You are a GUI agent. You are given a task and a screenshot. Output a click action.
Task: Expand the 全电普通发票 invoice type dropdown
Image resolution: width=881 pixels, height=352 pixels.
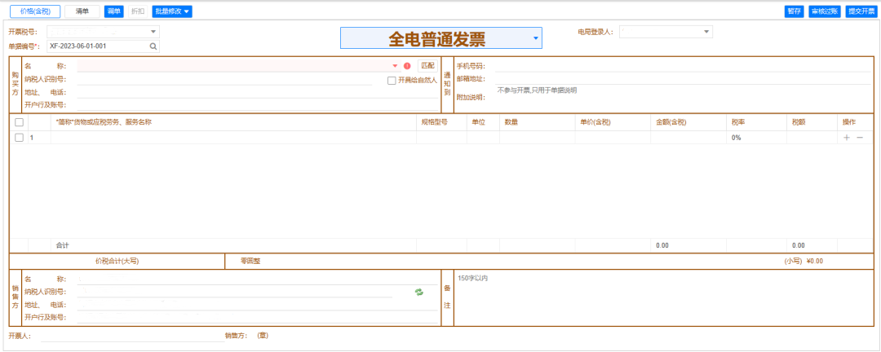(535, 38)
